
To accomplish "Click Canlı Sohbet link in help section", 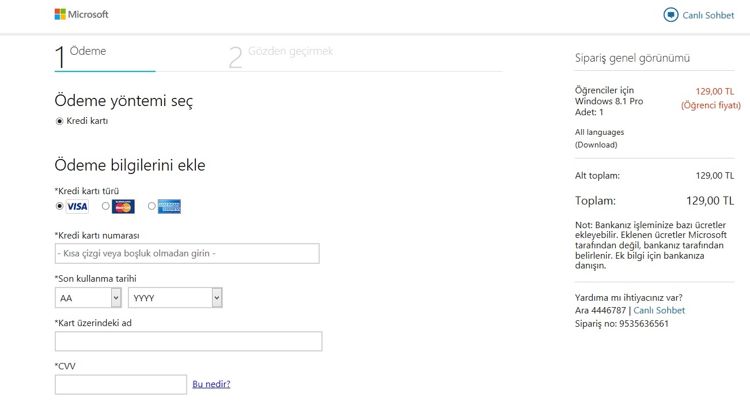I will click(659, 311).
